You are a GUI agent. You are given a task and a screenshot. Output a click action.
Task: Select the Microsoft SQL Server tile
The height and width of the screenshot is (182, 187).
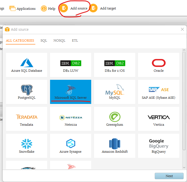[x=70, y=92]
